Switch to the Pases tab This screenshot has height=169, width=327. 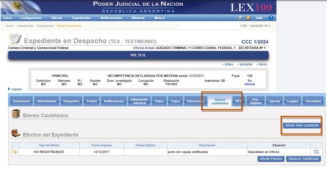(x=159, y=101)
